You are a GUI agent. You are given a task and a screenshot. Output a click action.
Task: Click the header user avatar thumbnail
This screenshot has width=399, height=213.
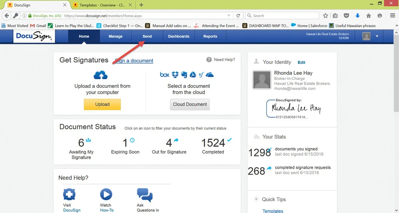(x=366, y=36)
